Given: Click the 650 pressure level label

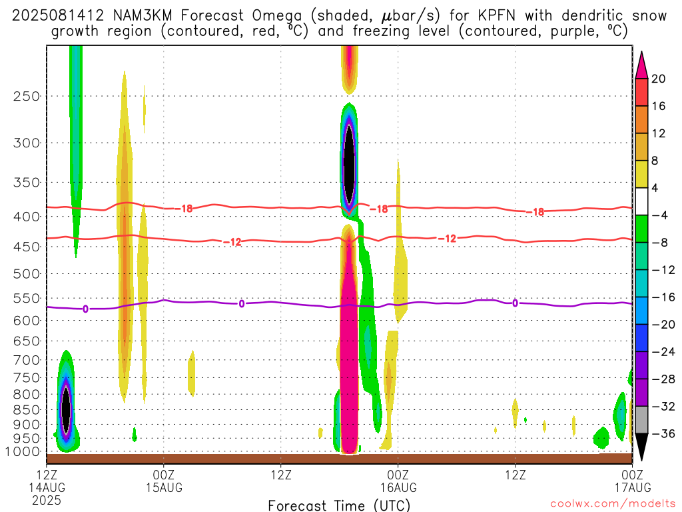Looking at the screenshot, I should [27, 341].
